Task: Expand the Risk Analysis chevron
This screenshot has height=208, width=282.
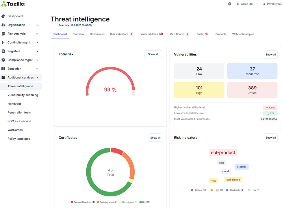Action: [37, 34]
